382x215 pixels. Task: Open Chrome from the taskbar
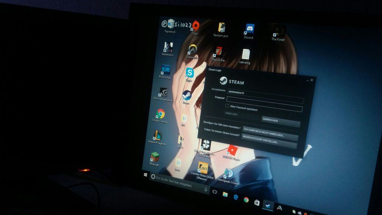[246, 200]
